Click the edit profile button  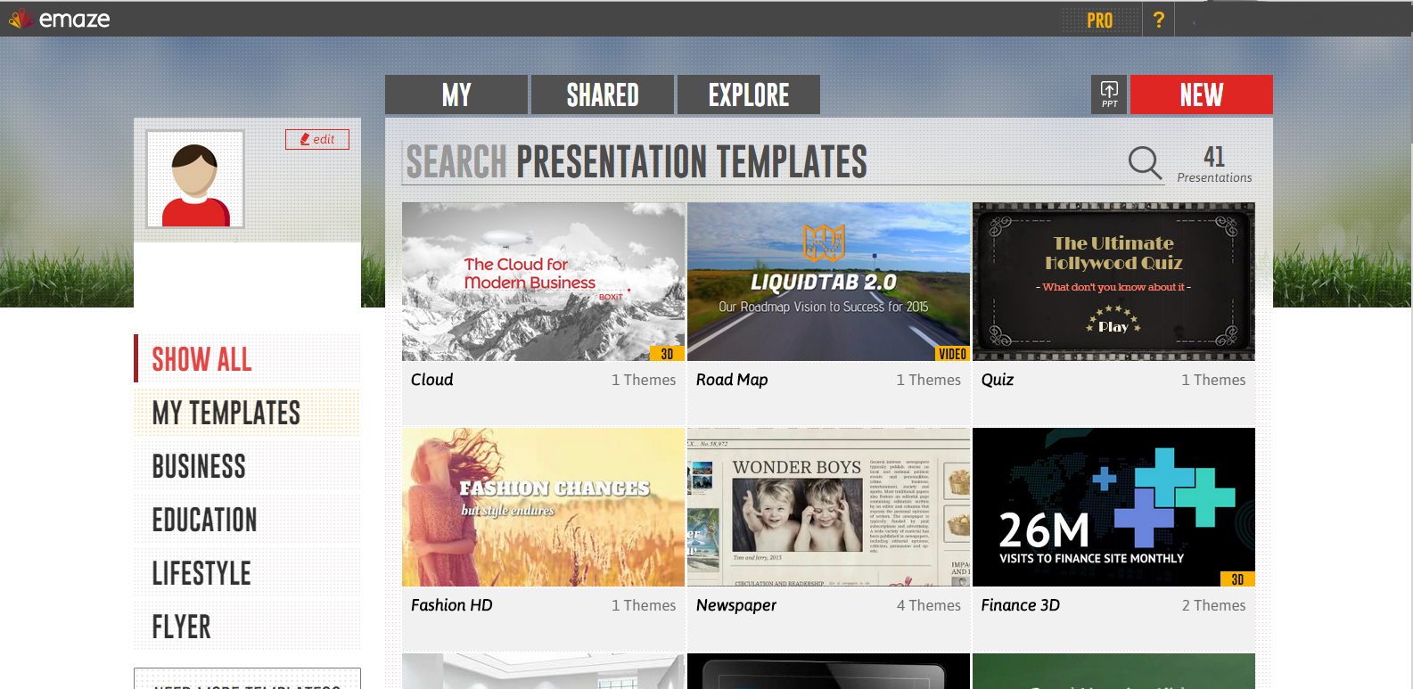[x=317, y=139]
